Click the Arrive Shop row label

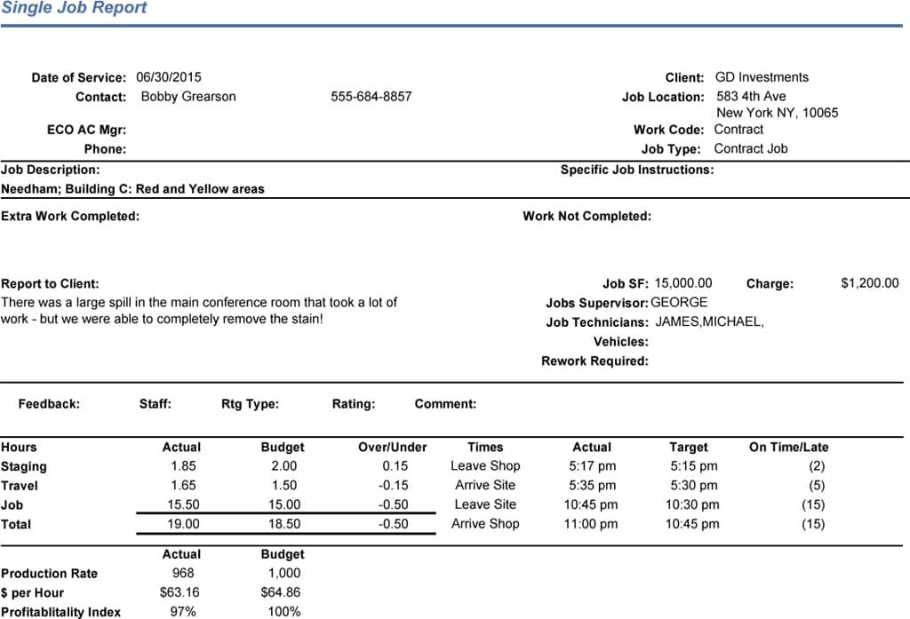[x=485, y=524]
